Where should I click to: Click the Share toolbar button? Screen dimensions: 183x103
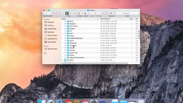(92, 13)
